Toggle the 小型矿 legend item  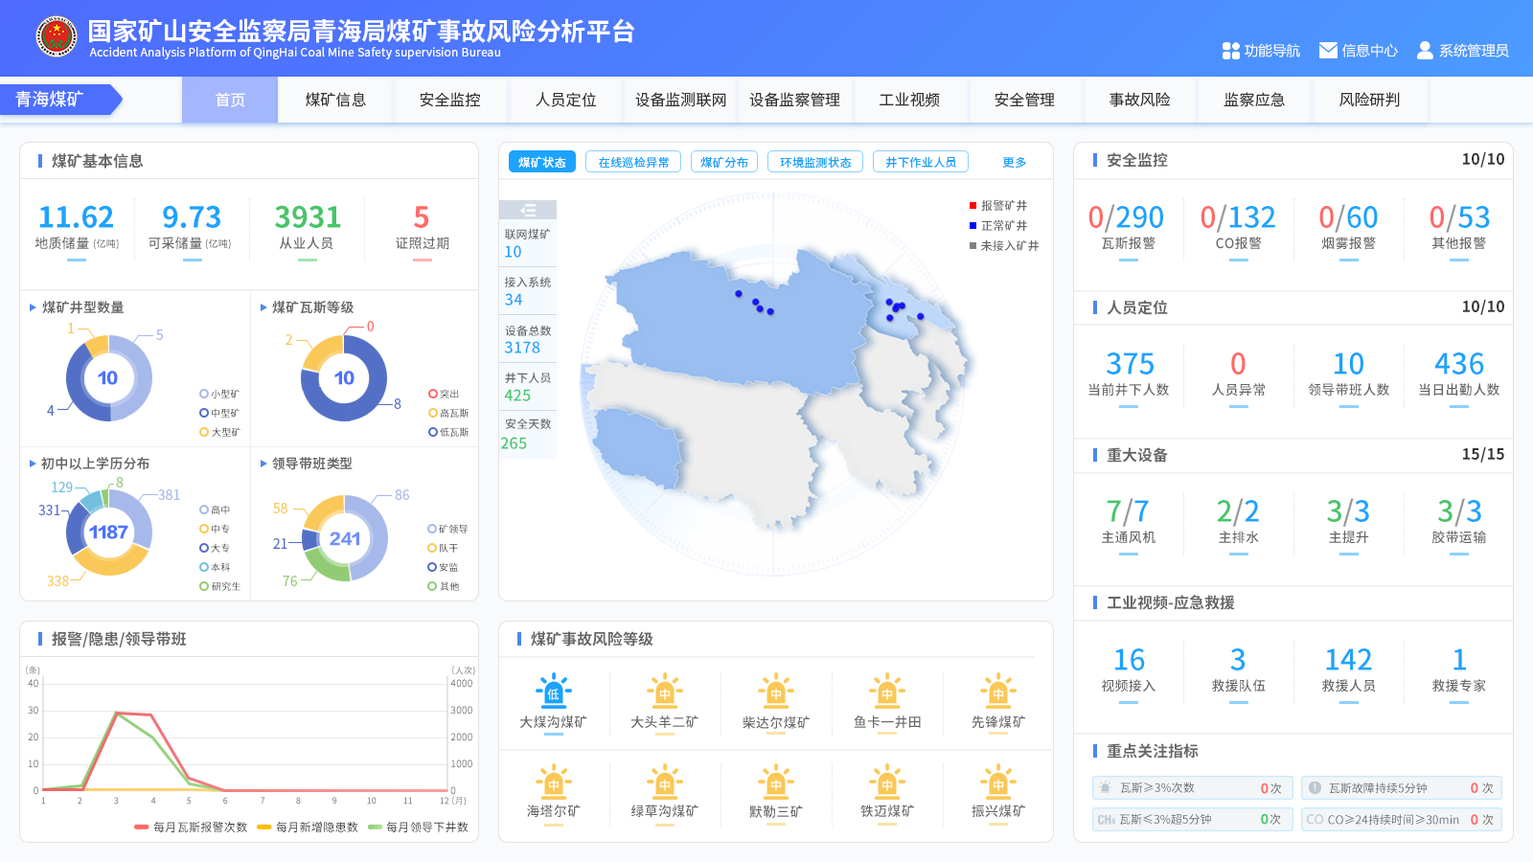pyautogui.click(x=219, y=394)
